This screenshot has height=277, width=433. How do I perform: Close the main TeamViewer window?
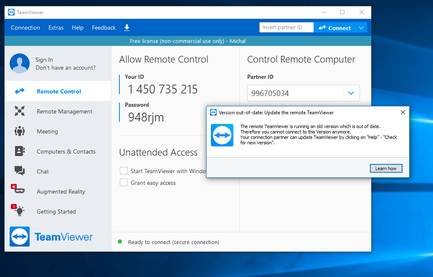(362, 12)
